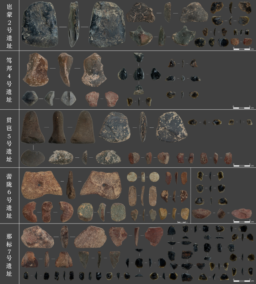Click the 岜蒙2号遗址 site label

[x=10, y=25]
